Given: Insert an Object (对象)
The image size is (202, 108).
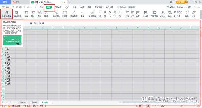Looking at the screenshot, I should click(177, 16).
